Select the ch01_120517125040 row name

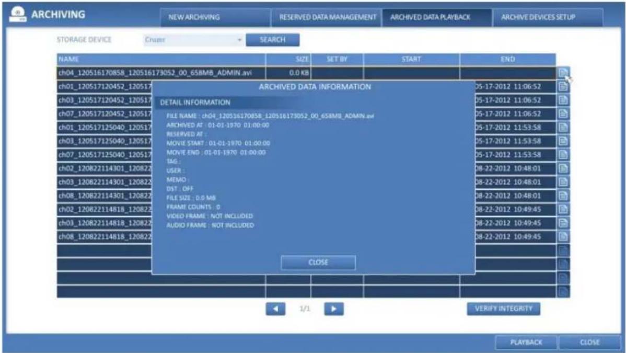[105, 127]
